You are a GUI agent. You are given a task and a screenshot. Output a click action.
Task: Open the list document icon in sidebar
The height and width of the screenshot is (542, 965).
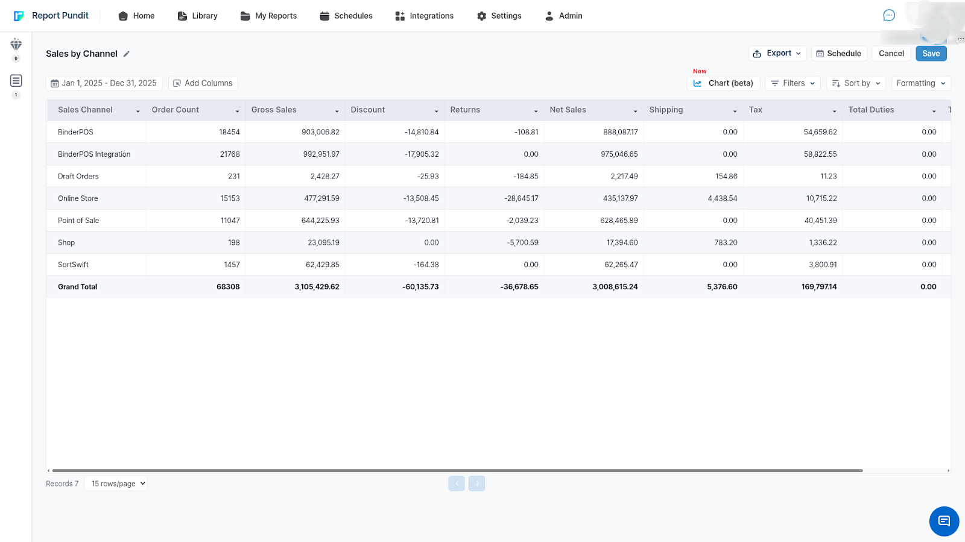tap(16, 80)
